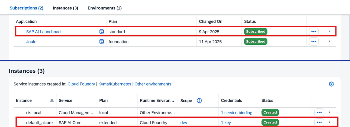Open actions menu for Joule subscription row

tap(314, 41)
